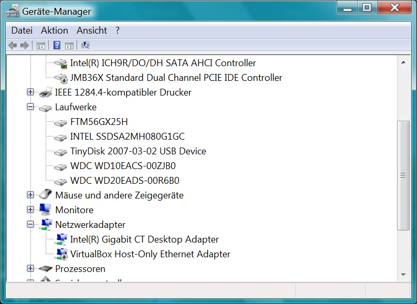Viewport: 417px width, 304px height.
Task: Click the JMB36X IDE Controller device icon
Action: tap(61, 78)
